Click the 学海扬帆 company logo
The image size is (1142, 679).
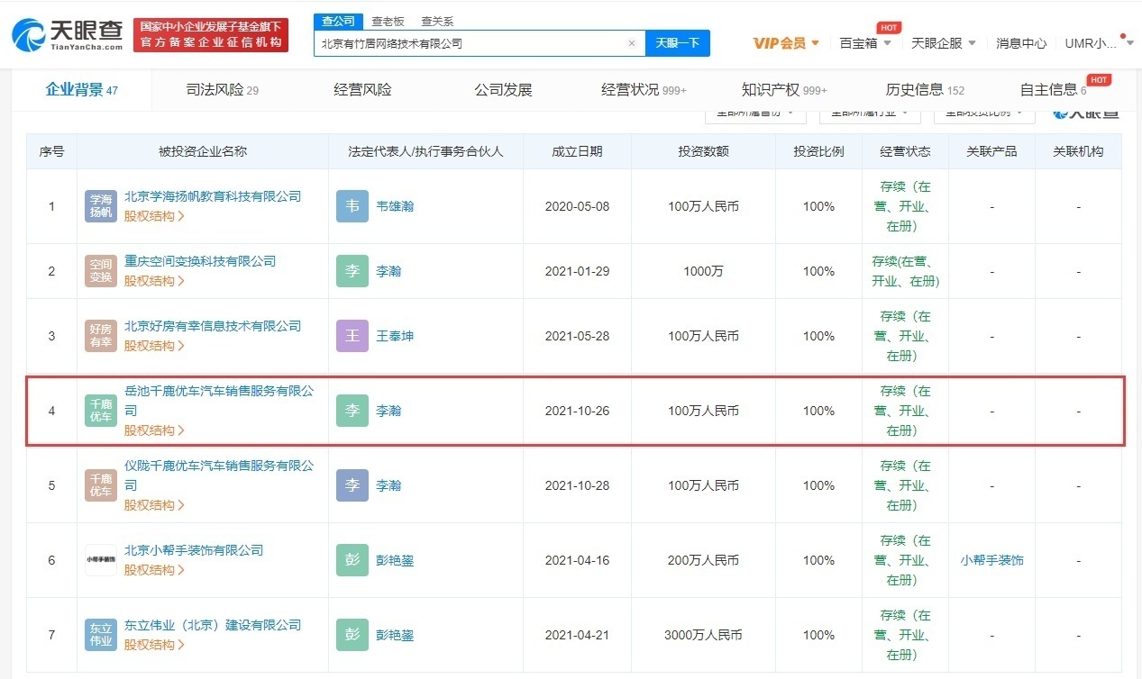coord(101,206)
